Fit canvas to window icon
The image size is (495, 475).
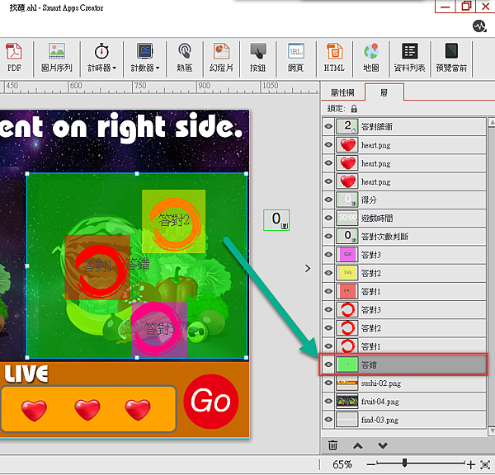coord(485,464)
